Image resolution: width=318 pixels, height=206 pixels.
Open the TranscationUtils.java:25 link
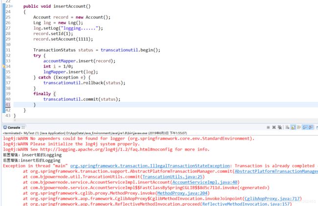172,177
